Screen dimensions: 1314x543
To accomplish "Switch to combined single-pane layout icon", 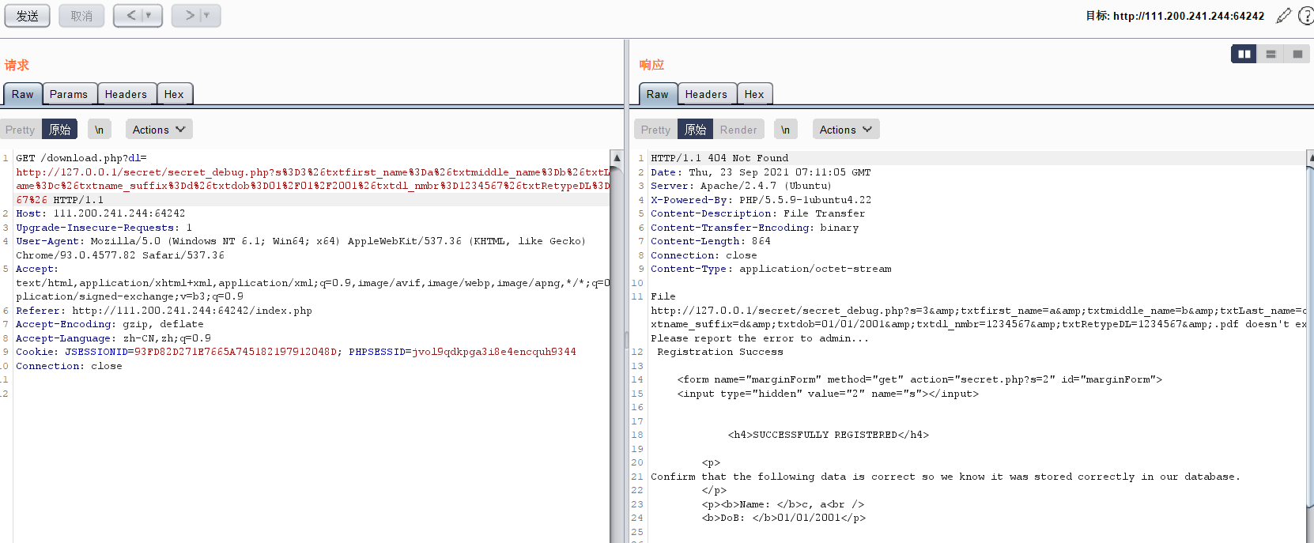I will [x=1297, y=54].
